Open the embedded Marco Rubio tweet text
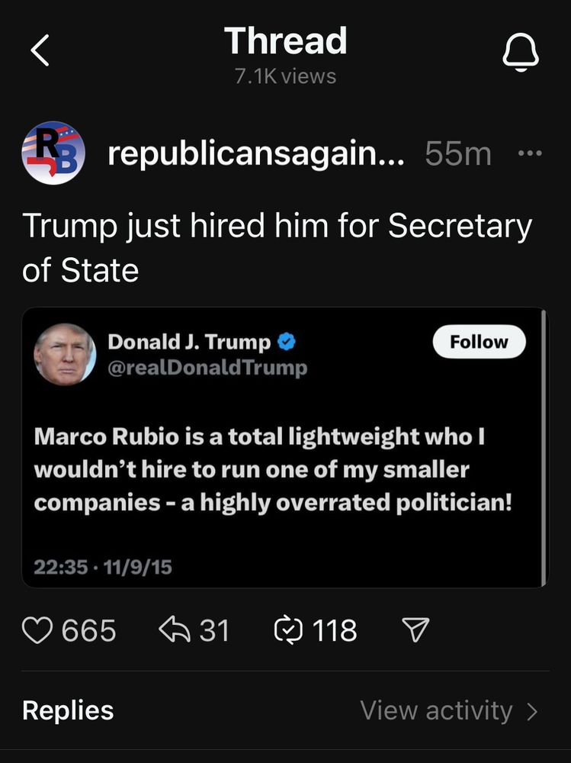The image size is (571, 763). pos(272,470)
